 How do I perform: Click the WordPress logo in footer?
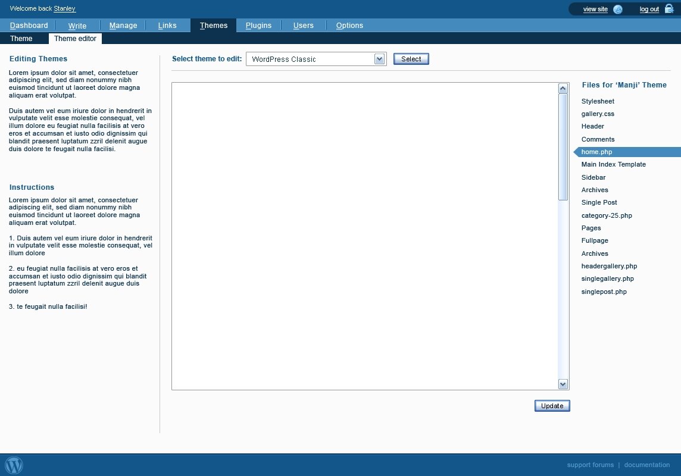click(14, 465)
